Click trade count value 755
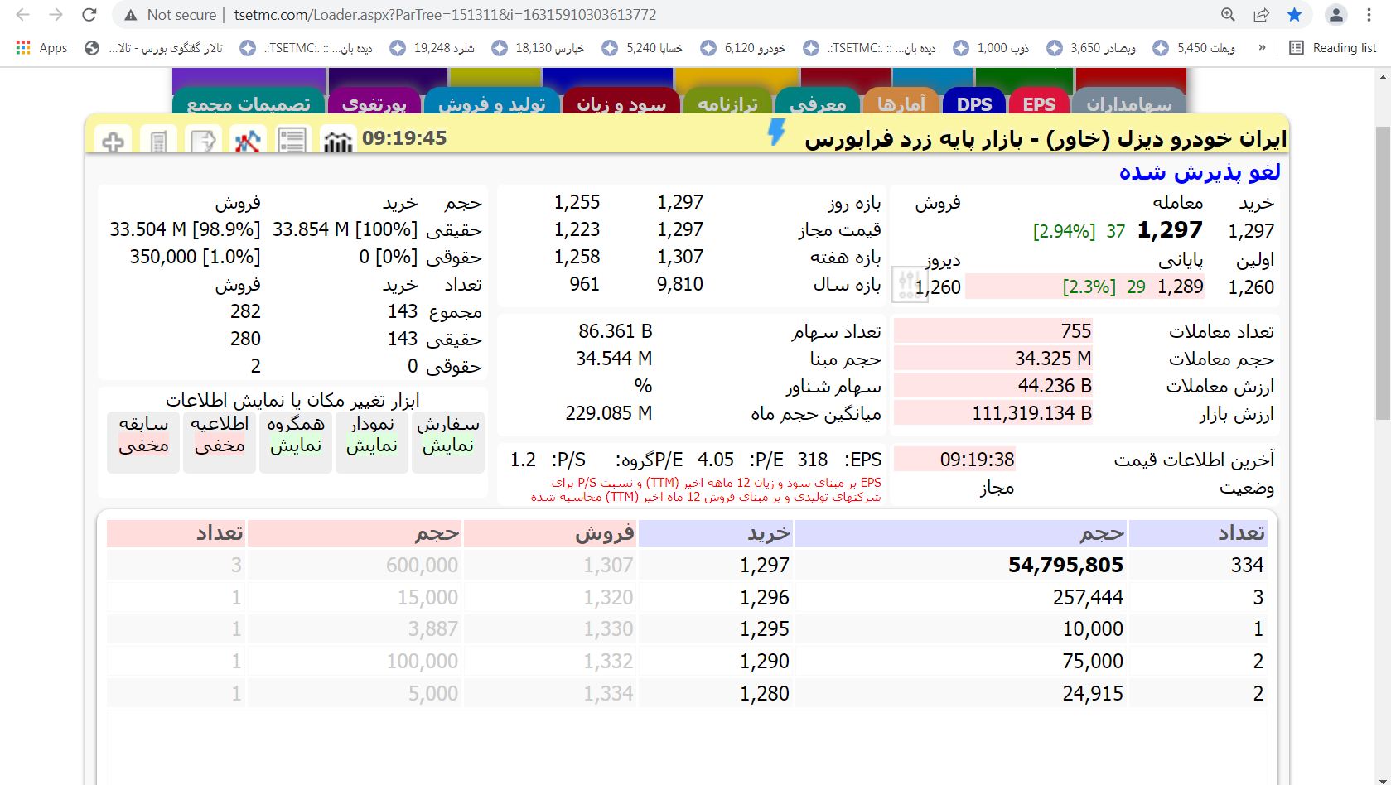This screenshot has height=785, width=1391. click(x=1076, y=331)
